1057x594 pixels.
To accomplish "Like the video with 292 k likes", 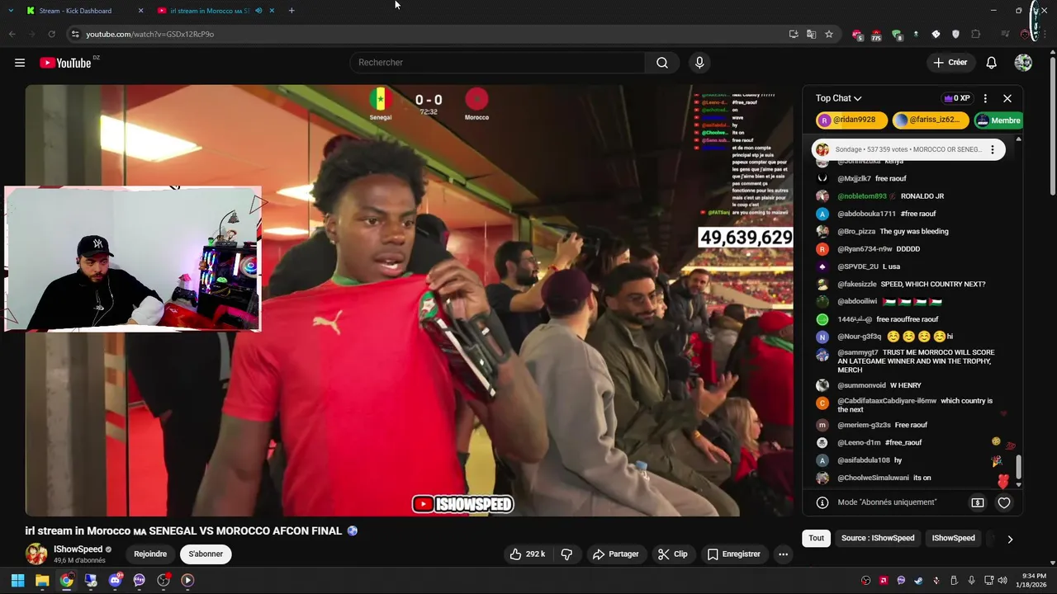I will pyautogui.click(x=527, y=554).
